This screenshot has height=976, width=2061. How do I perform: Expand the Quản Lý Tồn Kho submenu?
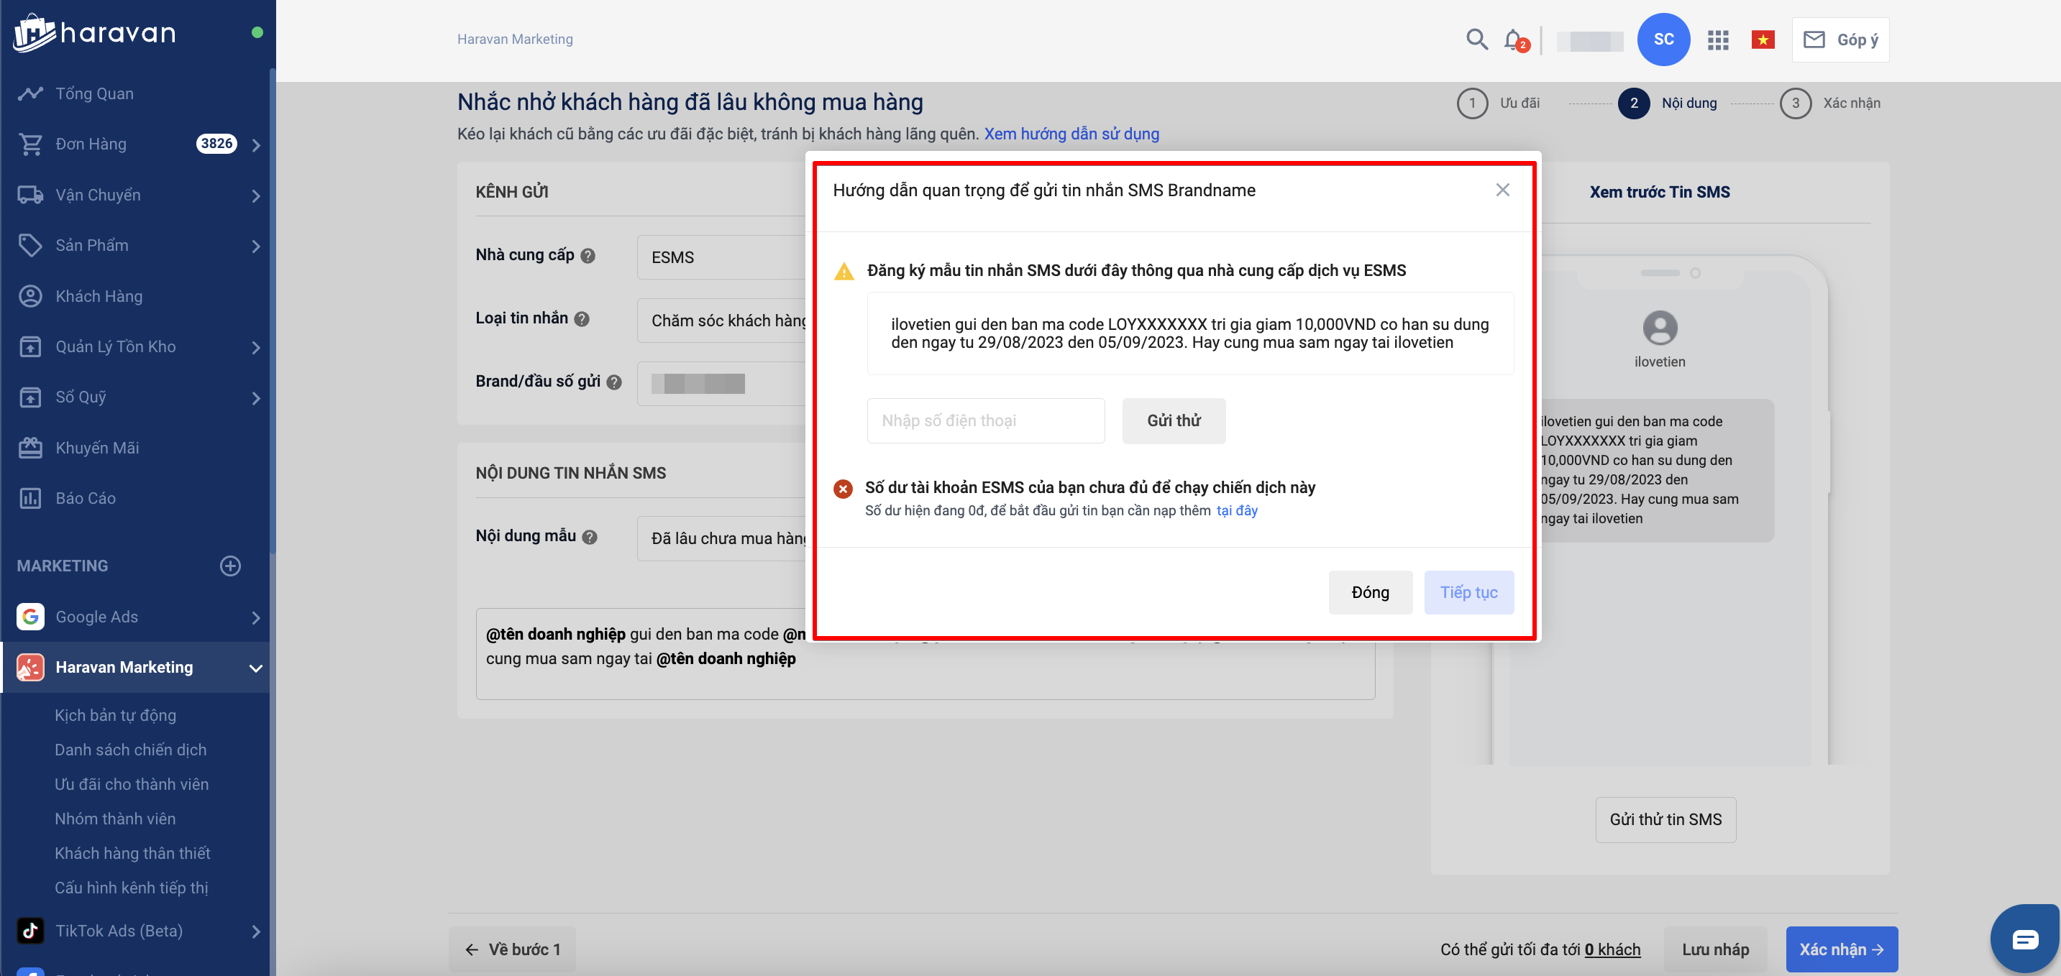256,348
